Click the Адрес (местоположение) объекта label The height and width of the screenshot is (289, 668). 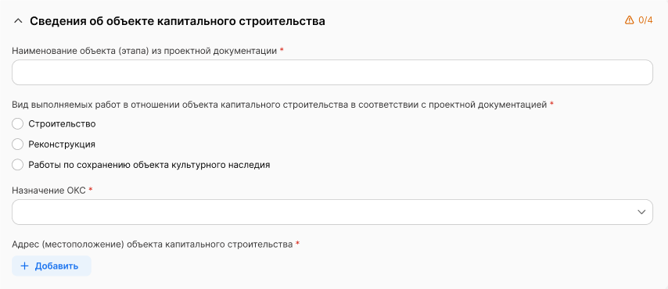(x=153, y=244)
